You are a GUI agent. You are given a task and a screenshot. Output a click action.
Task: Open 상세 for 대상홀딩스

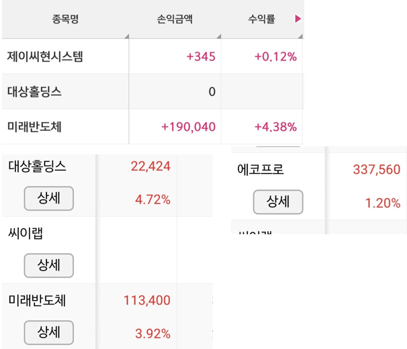(49, 198)
